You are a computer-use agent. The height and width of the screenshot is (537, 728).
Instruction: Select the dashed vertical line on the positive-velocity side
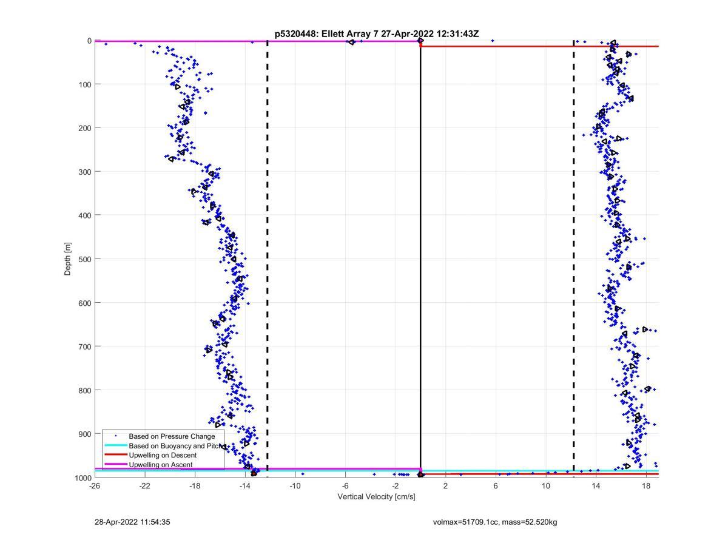point(574,259)
